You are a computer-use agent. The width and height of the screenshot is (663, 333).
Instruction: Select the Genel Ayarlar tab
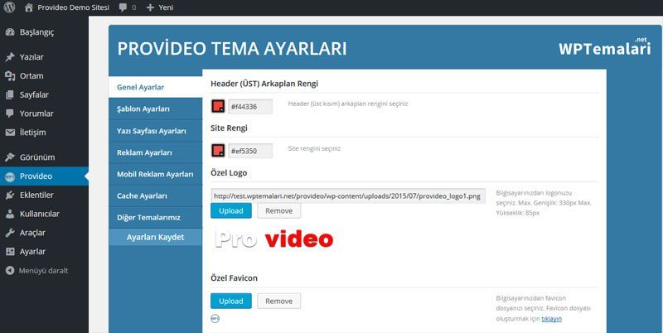[156, 88]
